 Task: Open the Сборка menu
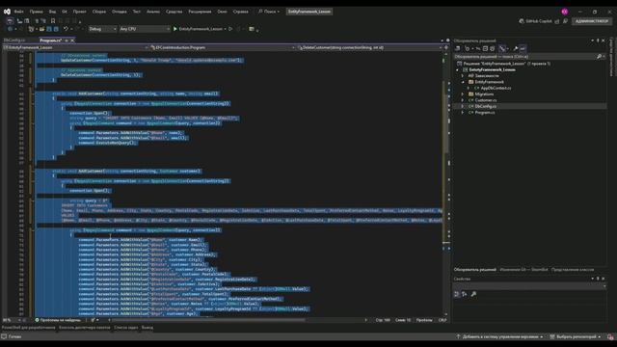click(98, 12)
